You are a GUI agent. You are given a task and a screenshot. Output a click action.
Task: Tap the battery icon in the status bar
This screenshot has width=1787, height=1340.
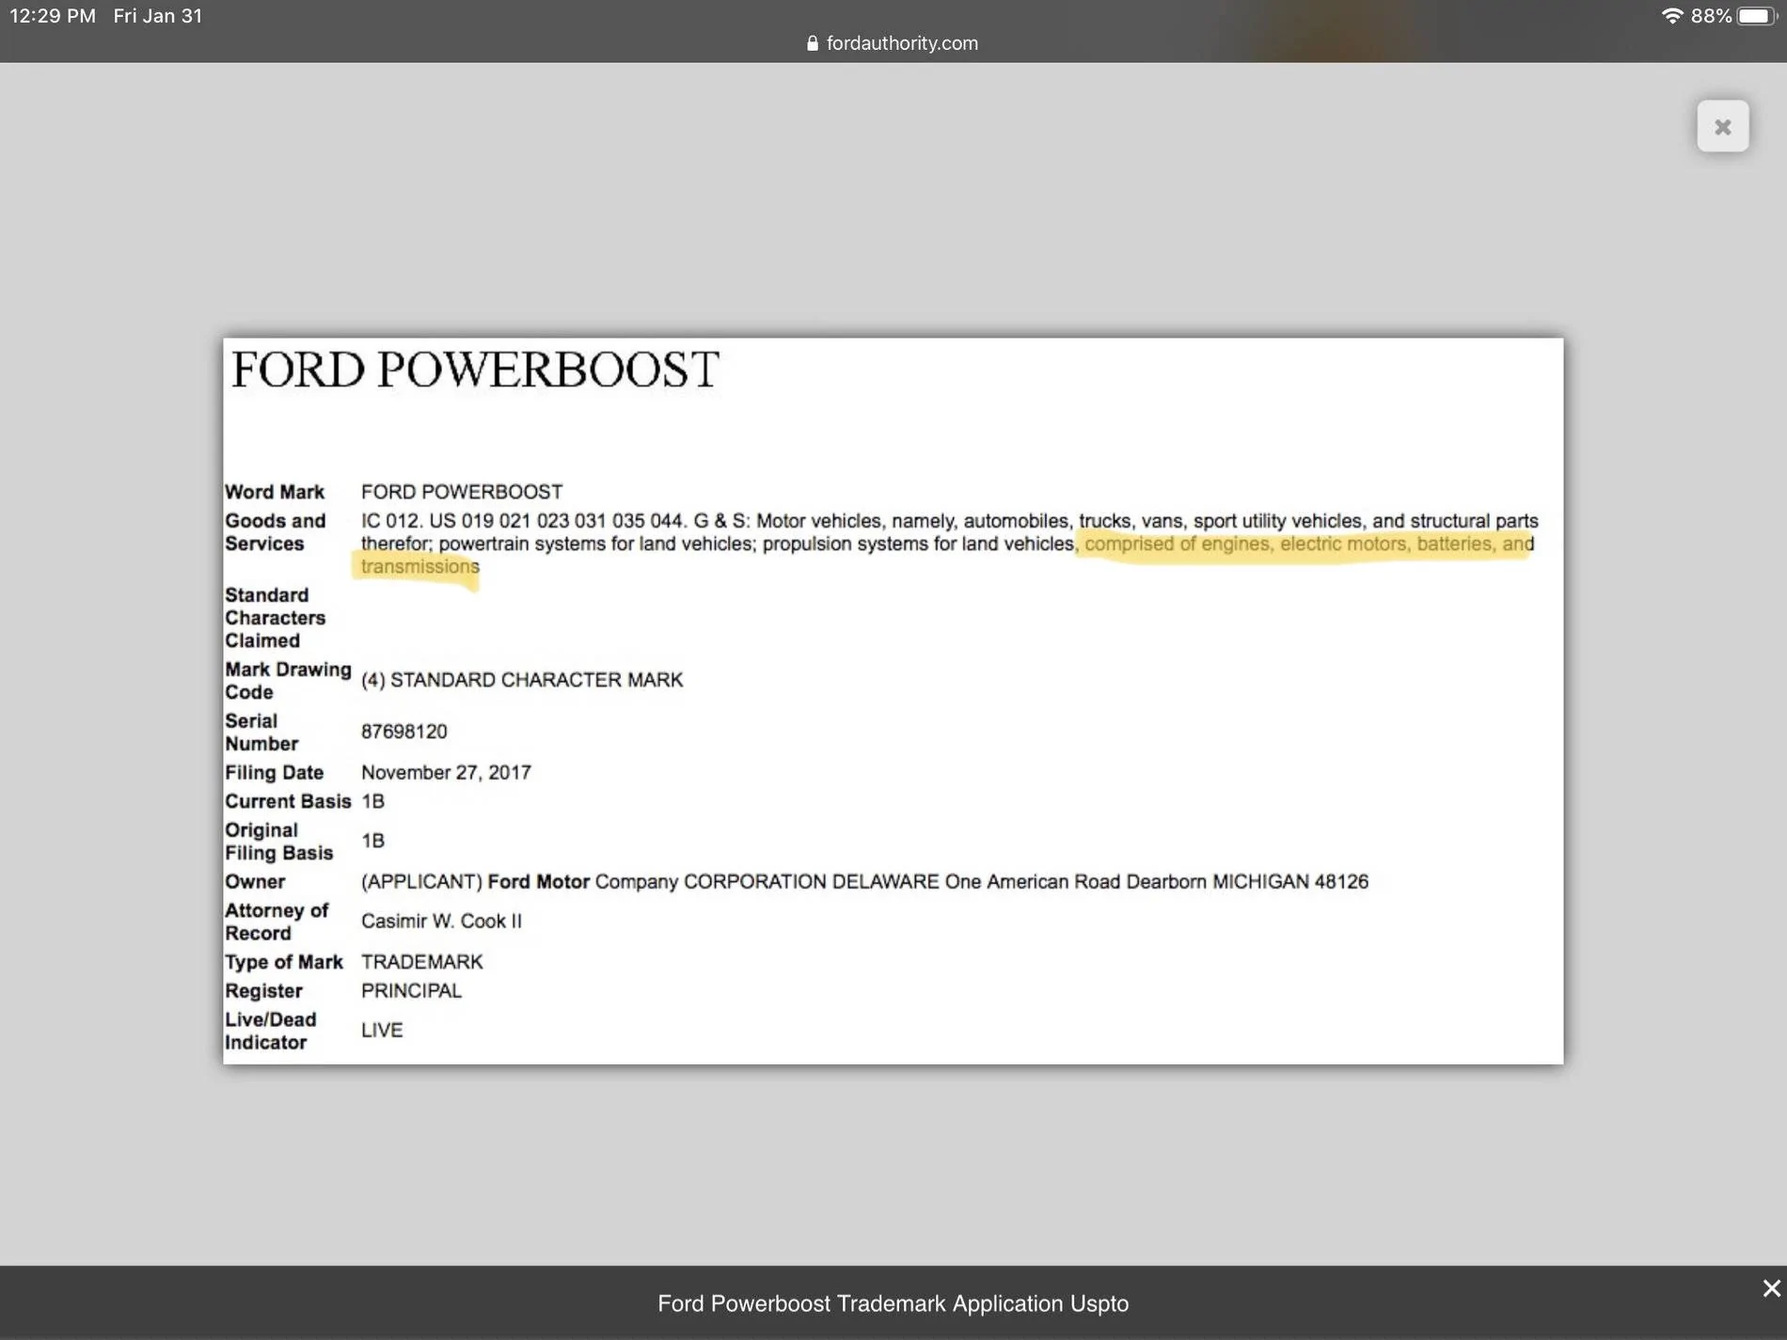point(1756,16)
